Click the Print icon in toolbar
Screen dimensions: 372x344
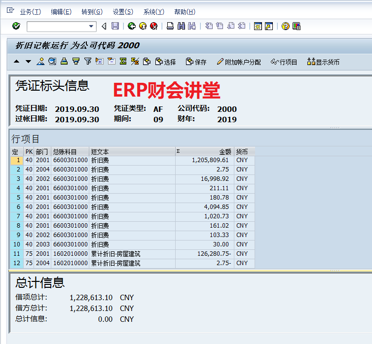click(x=170, y=26)
